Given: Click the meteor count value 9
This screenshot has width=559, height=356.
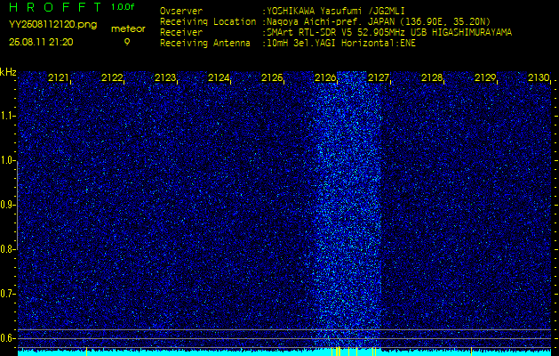Looking at the screenshot, I should [127, 42].
